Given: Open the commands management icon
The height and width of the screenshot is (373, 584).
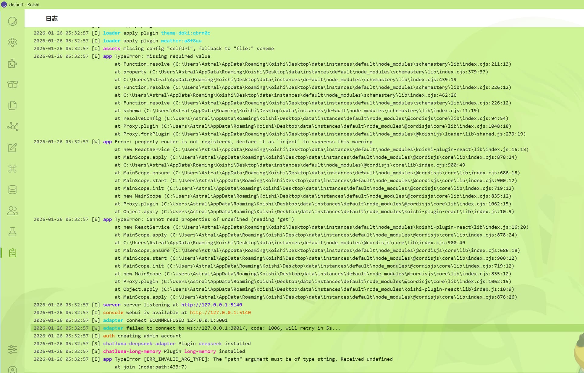Looking at the screenshot, I should (12, 169).
